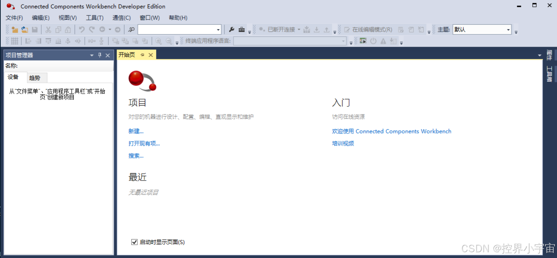Open the 工具箱 side panel tab
The width and height of the screenshot is (557, 258).
(549, 74)
